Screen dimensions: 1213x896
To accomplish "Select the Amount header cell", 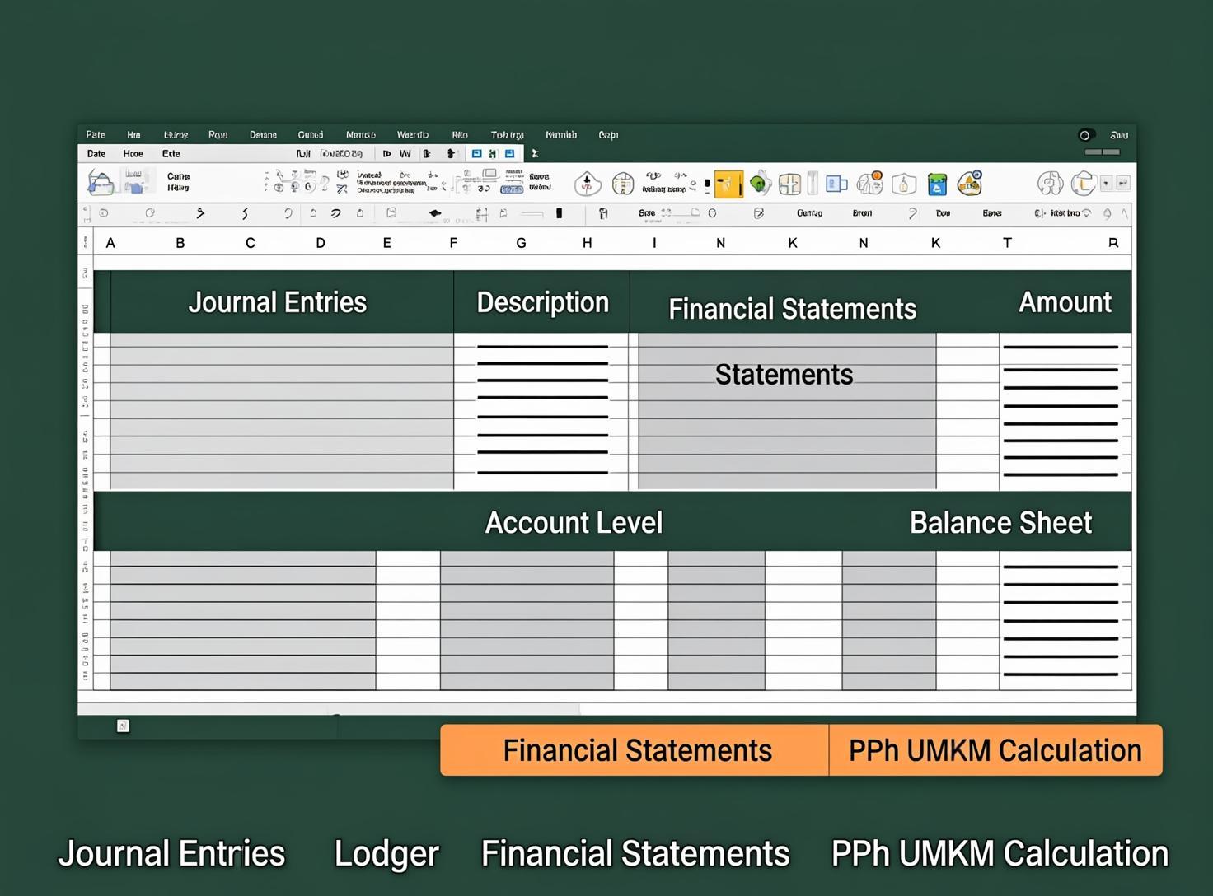I will 1065,302.
